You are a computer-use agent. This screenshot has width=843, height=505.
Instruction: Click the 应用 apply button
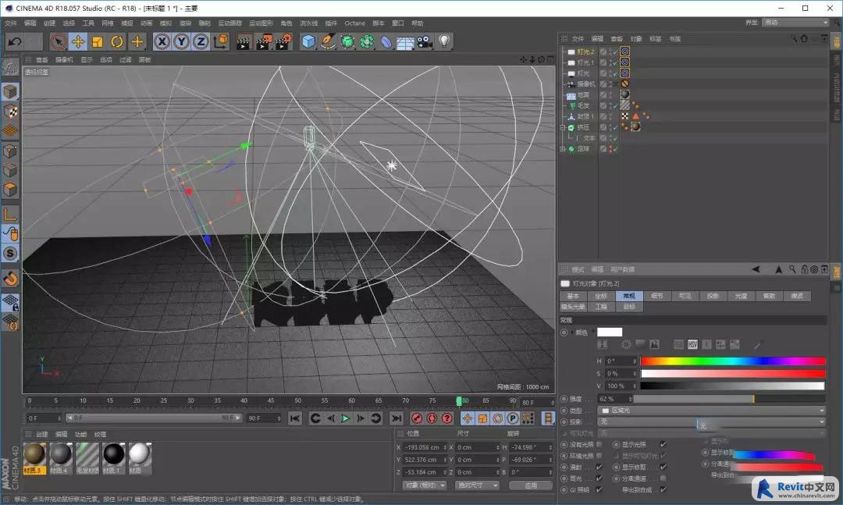point(531,485)
